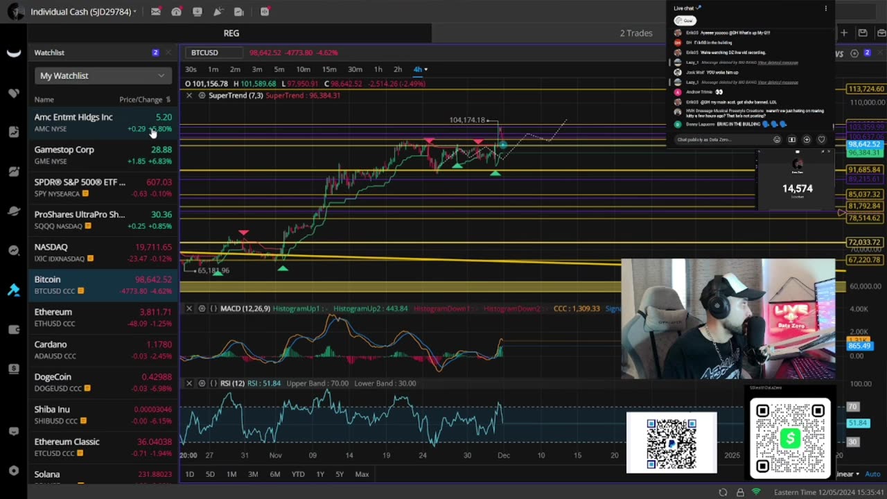Open SuperTrend indicator settings icon

pos(202,95)
